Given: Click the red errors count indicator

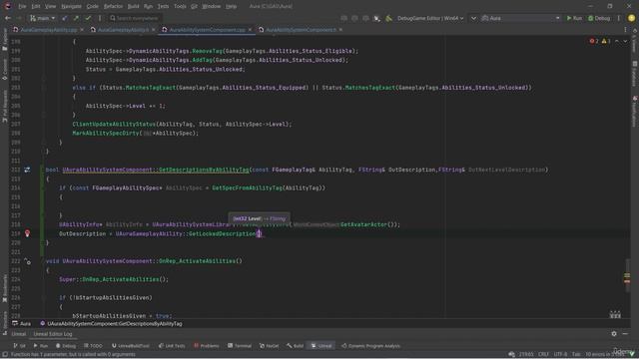Looking at the screenshot, I should pos(594,41).
